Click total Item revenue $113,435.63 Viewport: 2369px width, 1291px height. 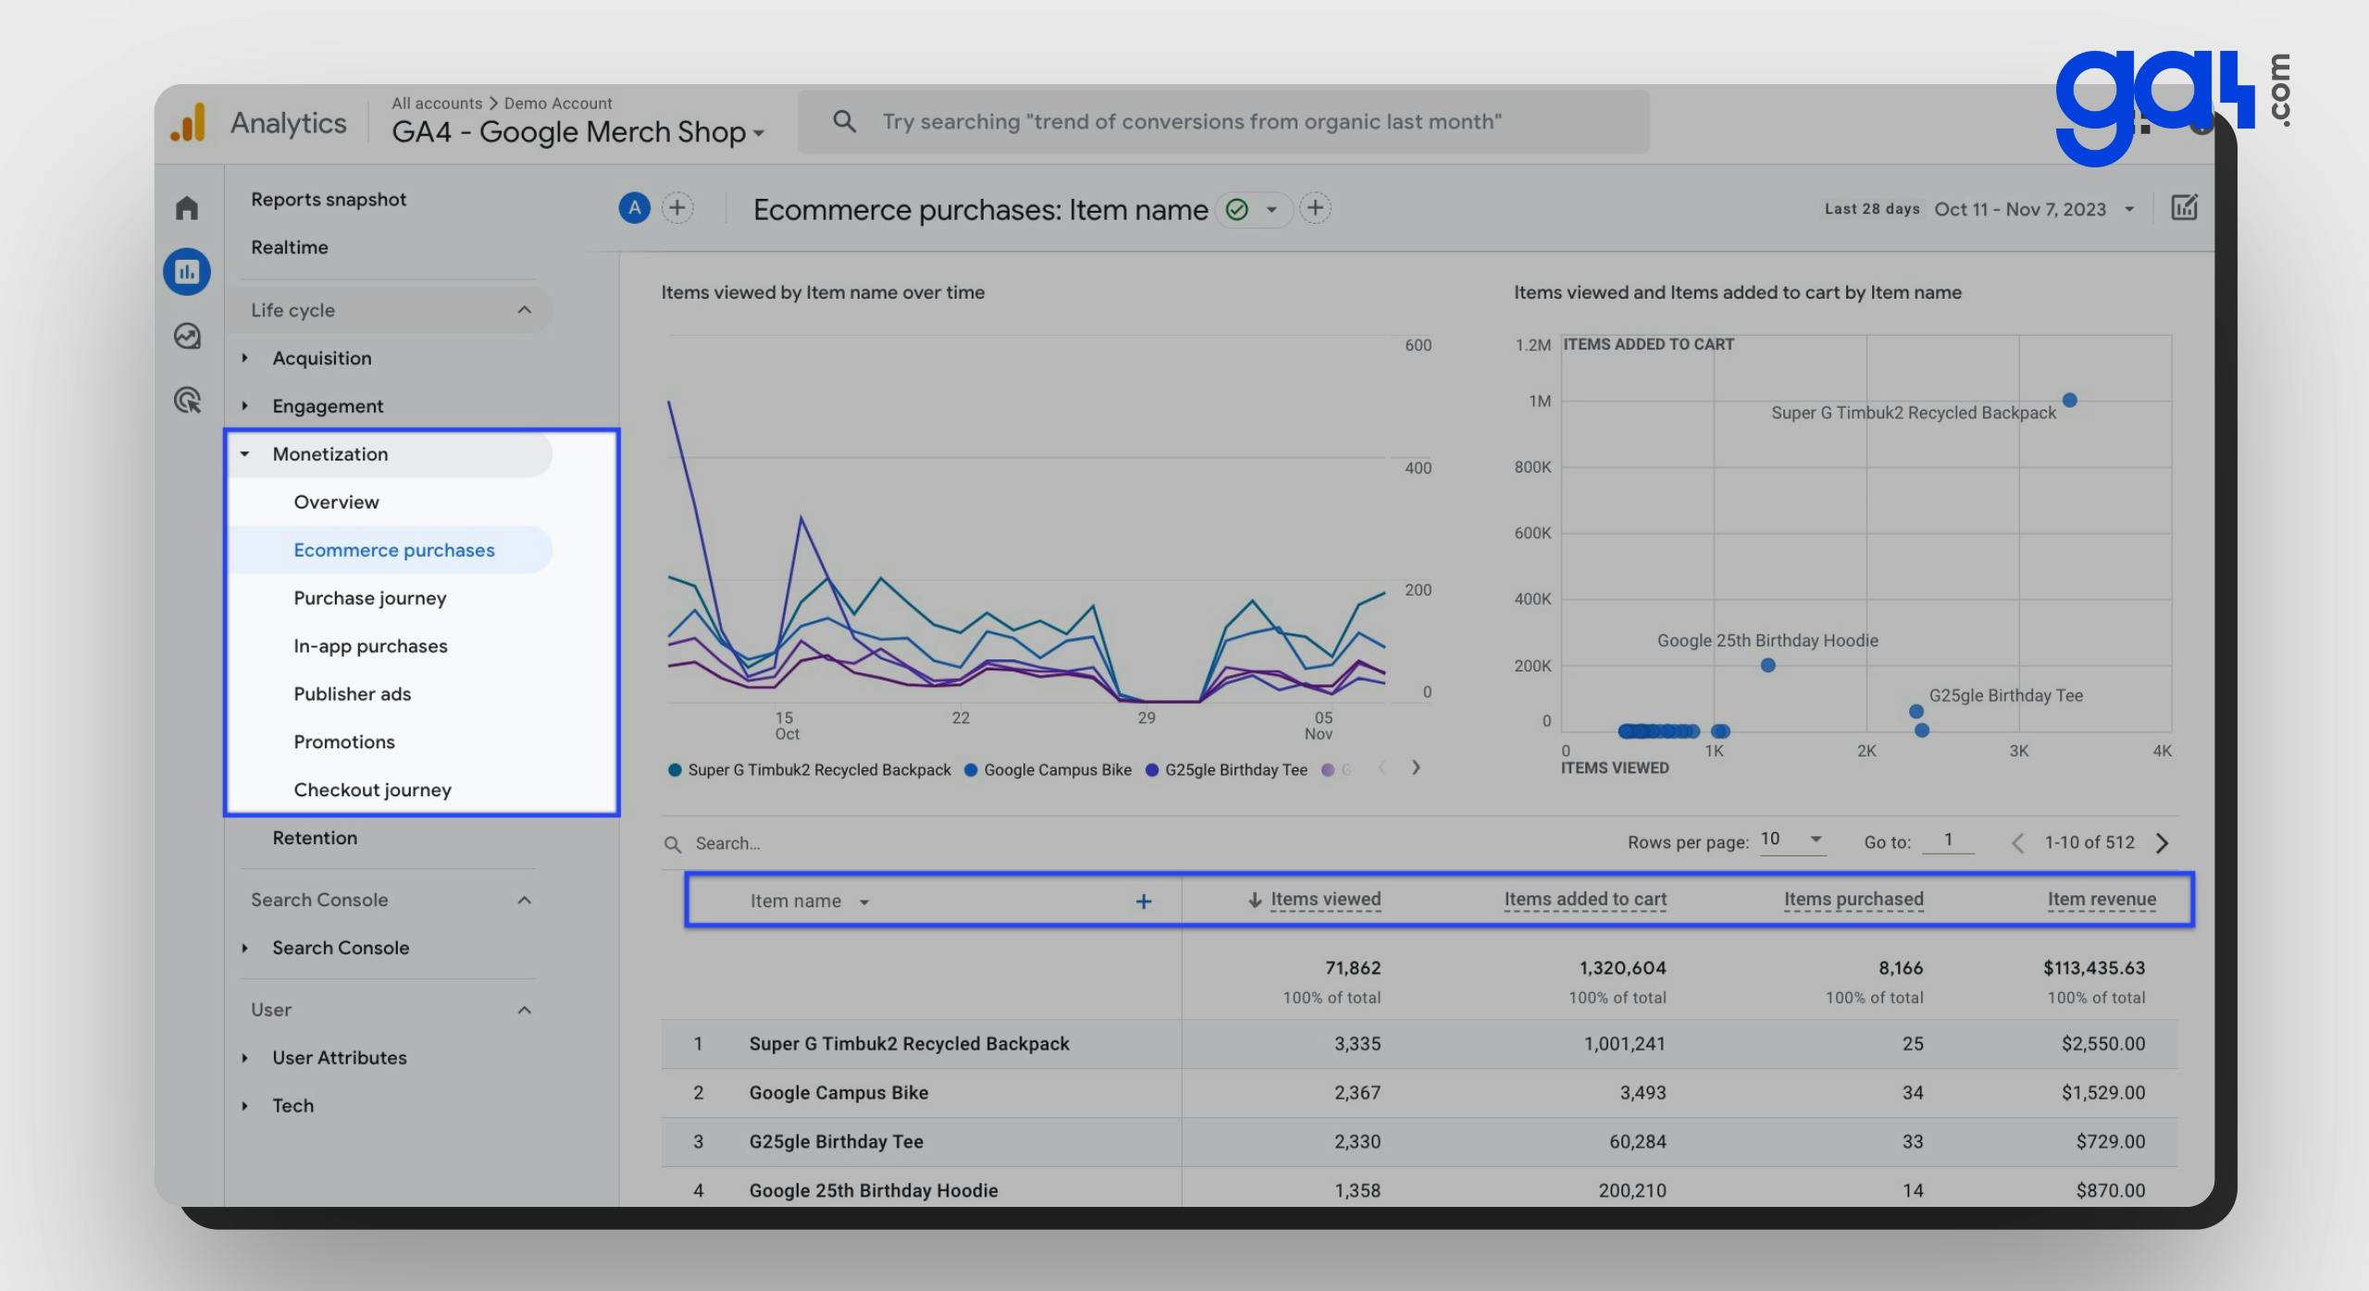[x=2093, y=968]
